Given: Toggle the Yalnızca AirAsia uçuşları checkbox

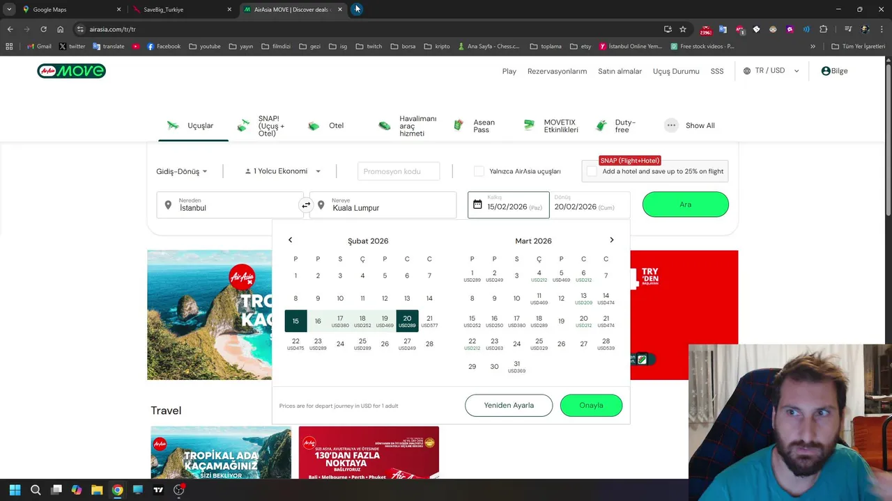Looking at the screenshot, I should click(x=479, y=171).
